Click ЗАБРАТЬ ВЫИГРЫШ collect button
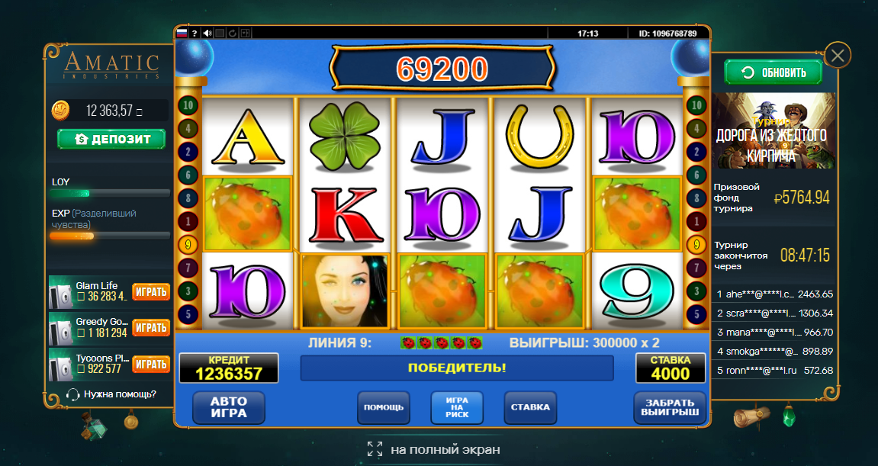This screenshot has height=466, width=878. [x=670, y=407]
